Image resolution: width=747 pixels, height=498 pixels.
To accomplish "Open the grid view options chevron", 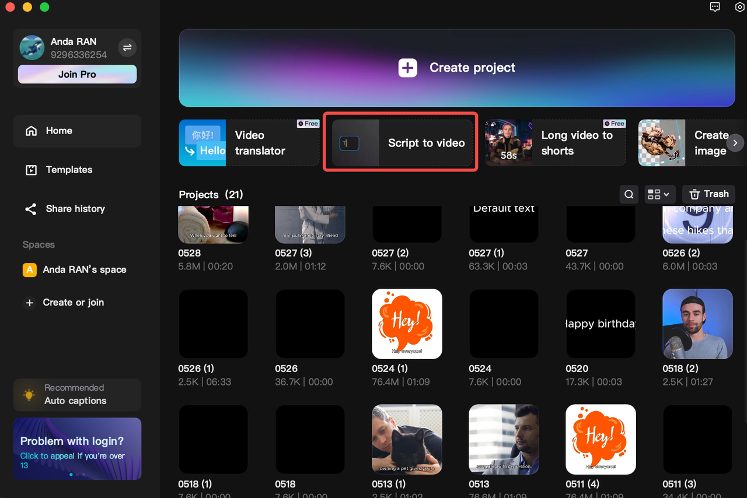I will click(667, 194).
